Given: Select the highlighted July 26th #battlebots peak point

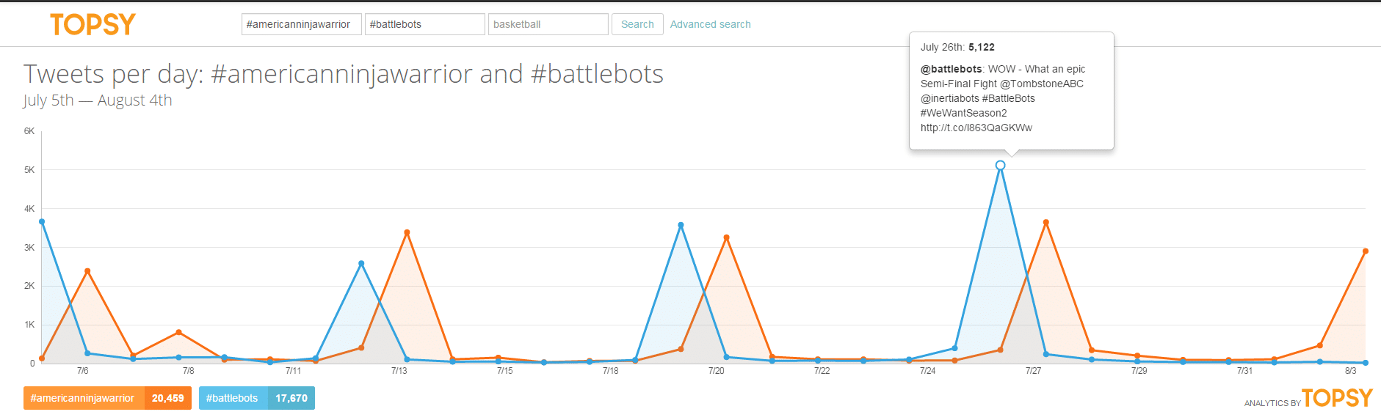Looking at the screenshot, I should [x=1000, y=166].
